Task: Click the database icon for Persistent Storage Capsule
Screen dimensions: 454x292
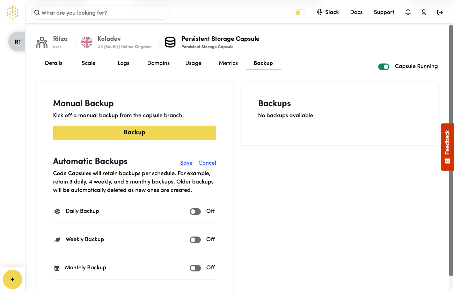Action: pyautogui.click(x=170, y=42)
